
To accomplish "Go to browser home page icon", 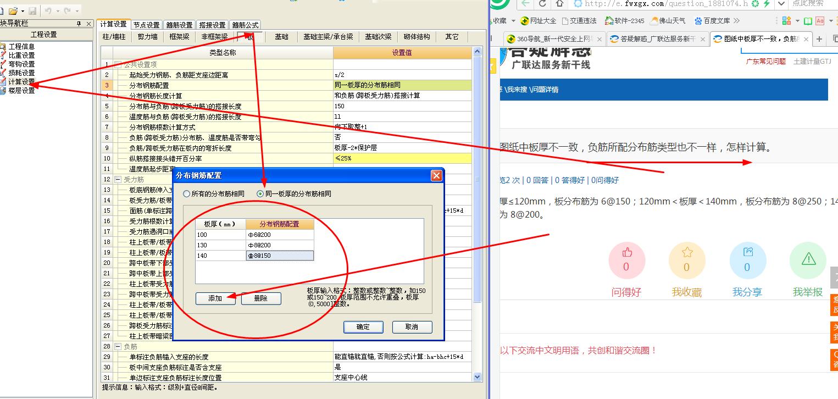I will coord(559,4).
